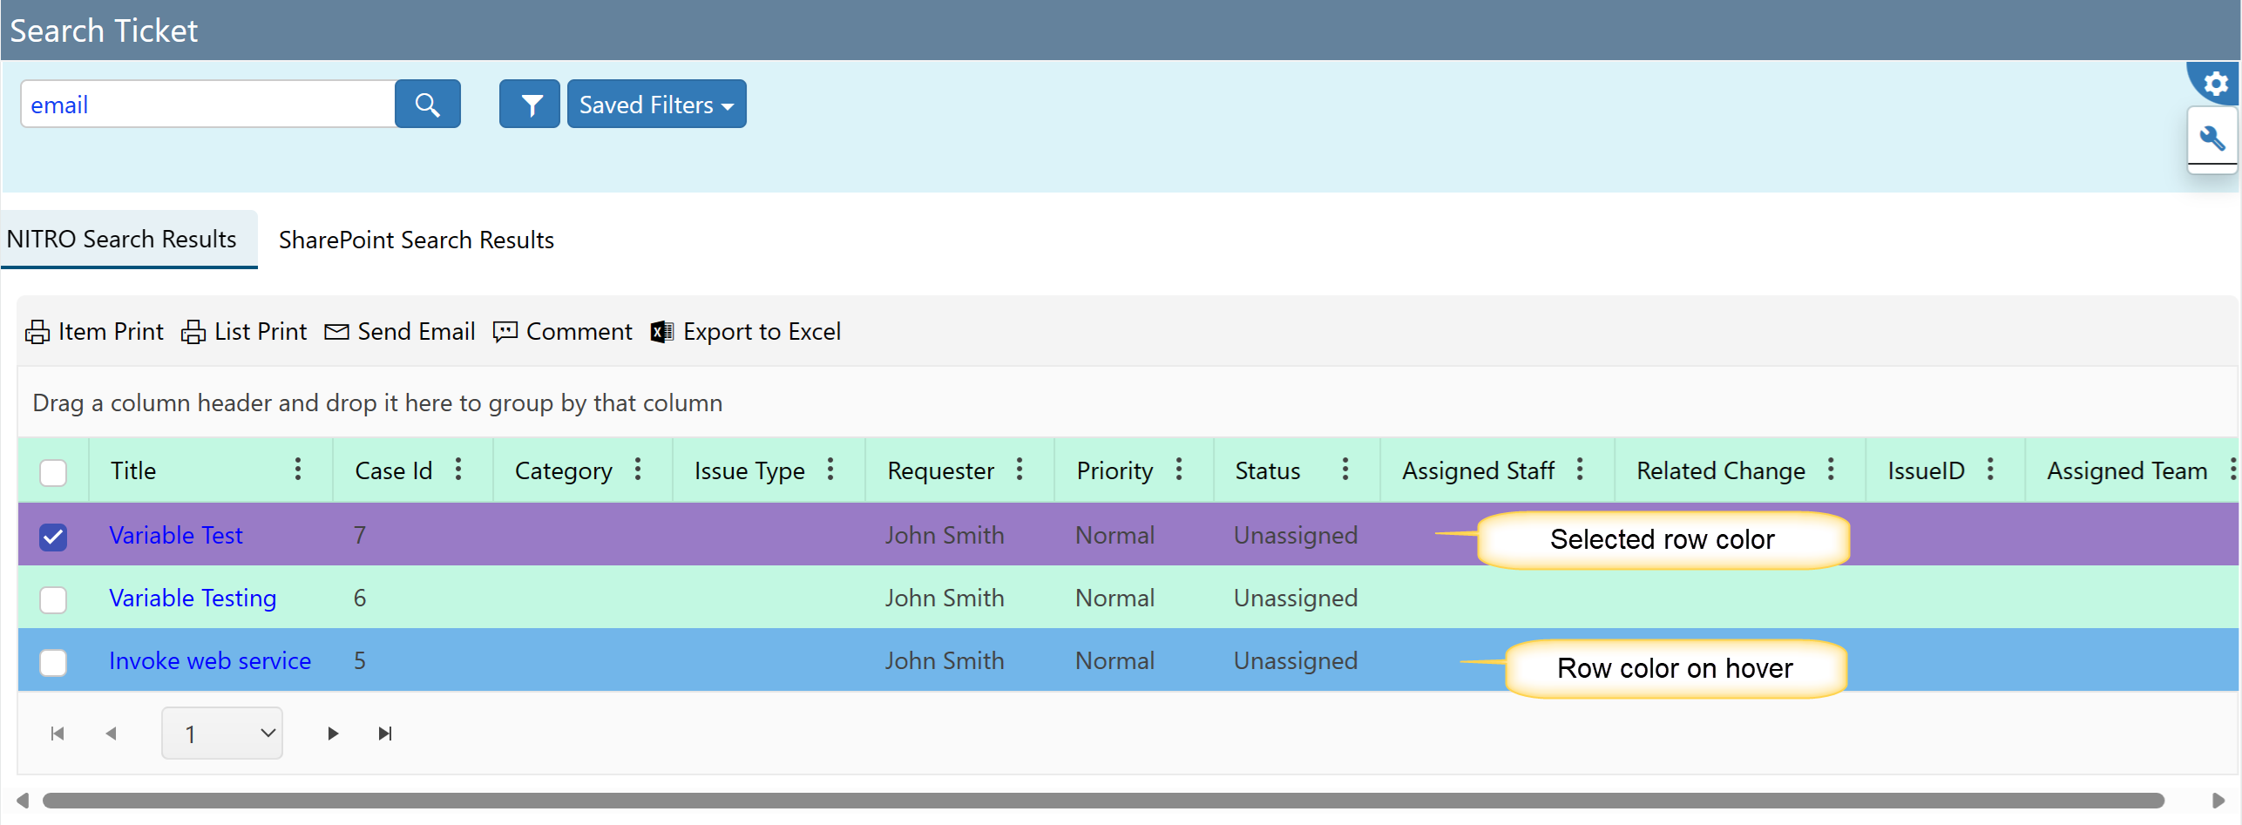Open Related Change column menu dots

point(1831,470)
